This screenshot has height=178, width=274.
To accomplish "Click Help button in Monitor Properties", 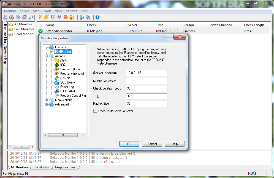I will 175,144.
